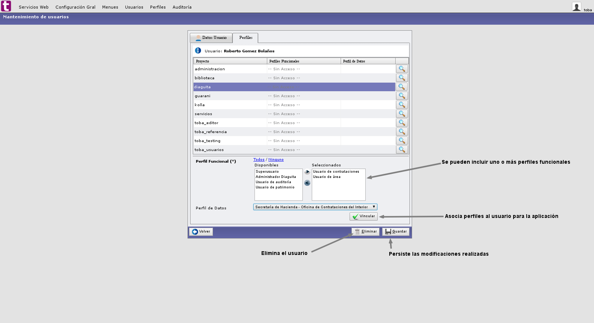Move profile to Seleccionados with right arrow
This screenshot has height=323, width=594.
[307, 172]
